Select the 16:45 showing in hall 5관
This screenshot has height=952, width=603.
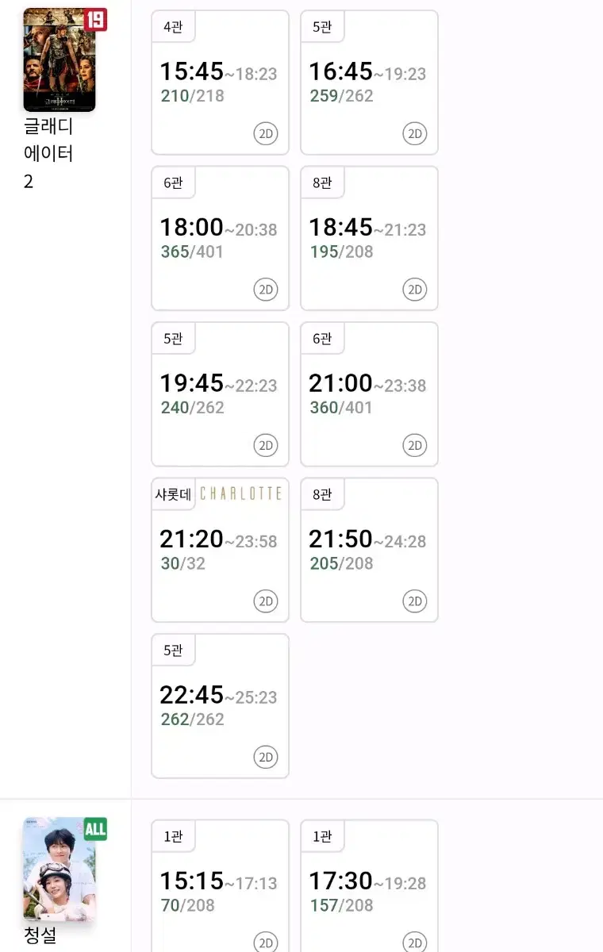pos(369,83)
